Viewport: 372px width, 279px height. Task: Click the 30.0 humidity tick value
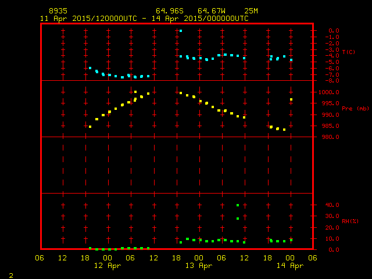coord(332,216)
